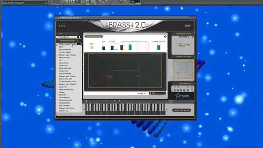Click fourth MIDI preset knob
This screenshot has width=263, height=148.
click(x=184, y=90)
